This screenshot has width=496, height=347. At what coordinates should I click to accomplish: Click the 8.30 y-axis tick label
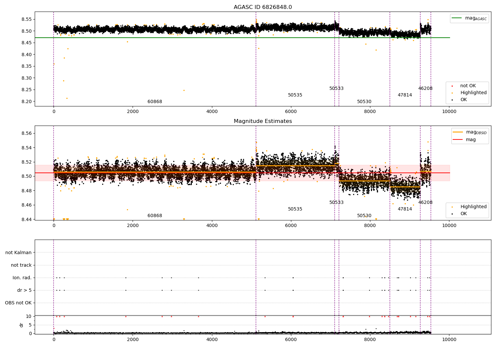[26, 78]
